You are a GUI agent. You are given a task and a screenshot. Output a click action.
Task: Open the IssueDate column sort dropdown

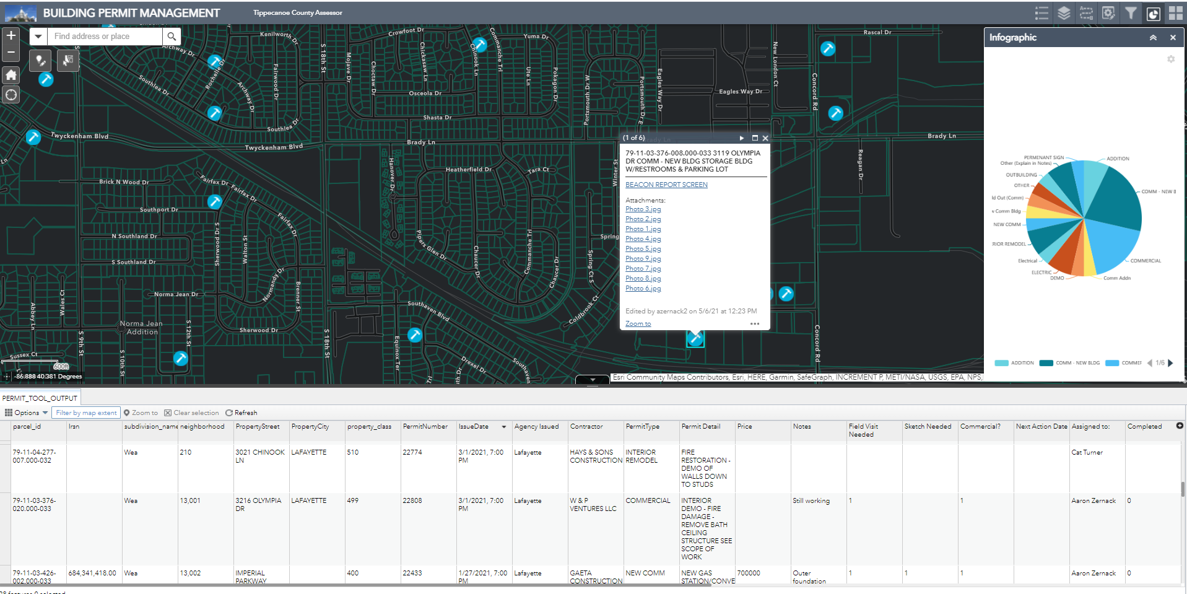(x=503, y=427)
